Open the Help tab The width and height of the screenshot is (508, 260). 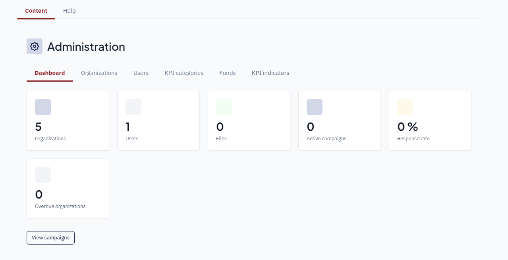[x=69, y=11]
